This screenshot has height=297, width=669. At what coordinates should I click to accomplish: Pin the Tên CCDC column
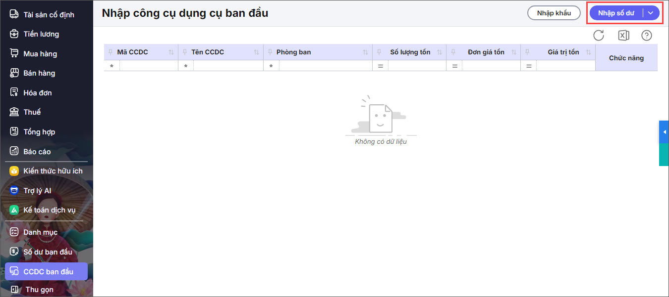pos(184,52)
